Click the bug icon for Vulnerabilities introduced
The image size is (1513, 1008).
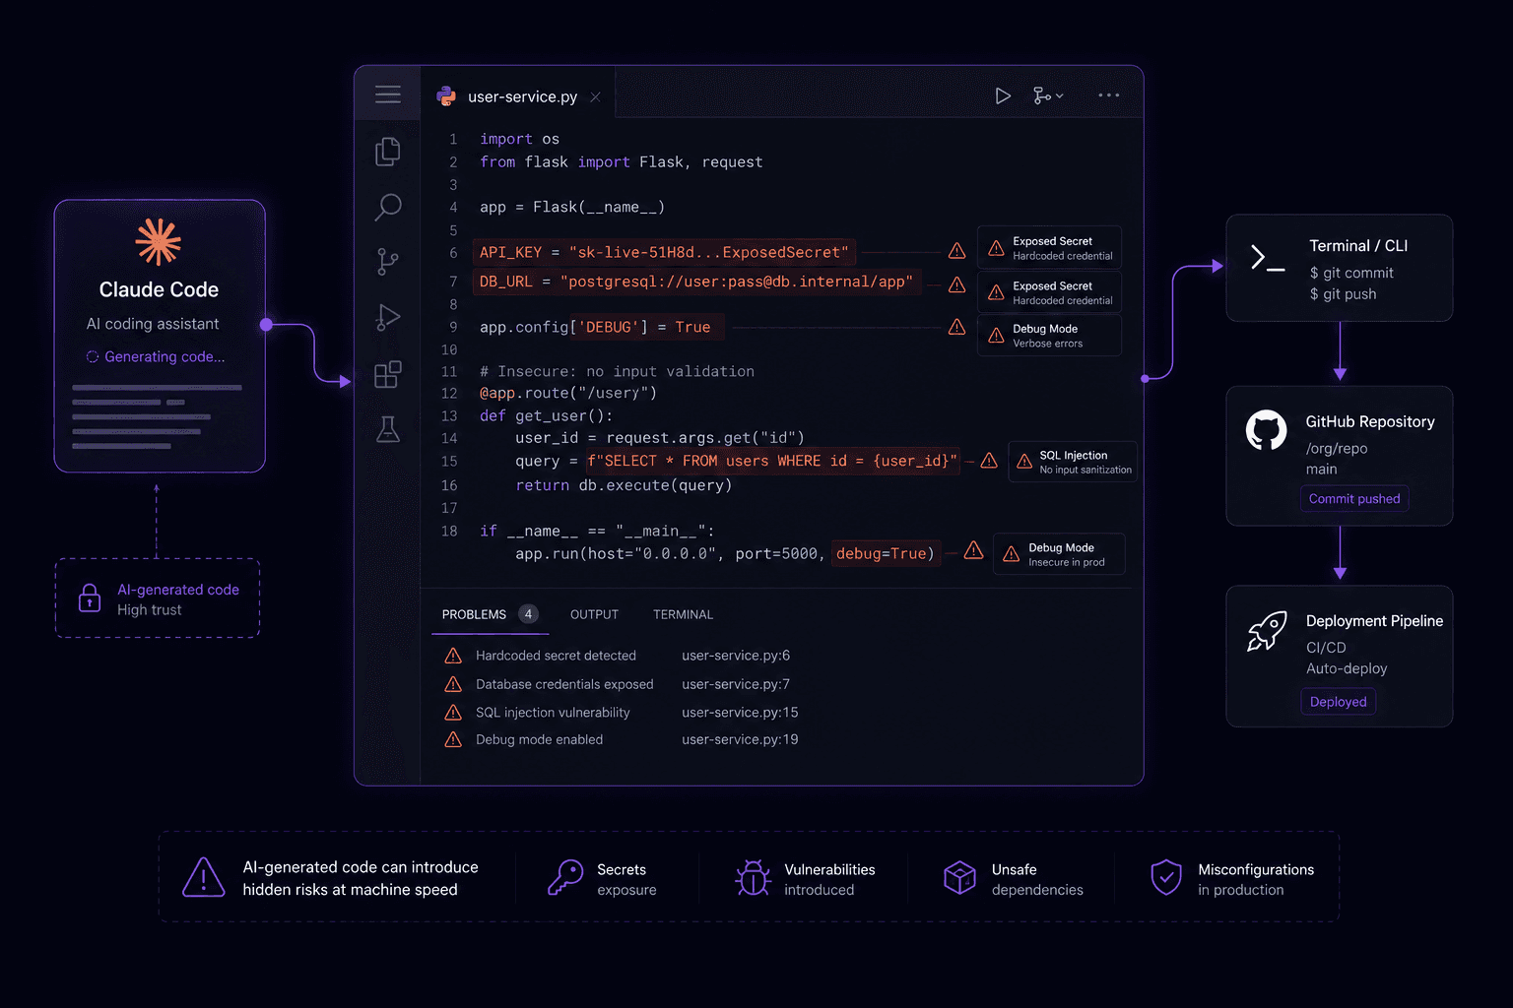pyautogui.click(x=754, y=877)
